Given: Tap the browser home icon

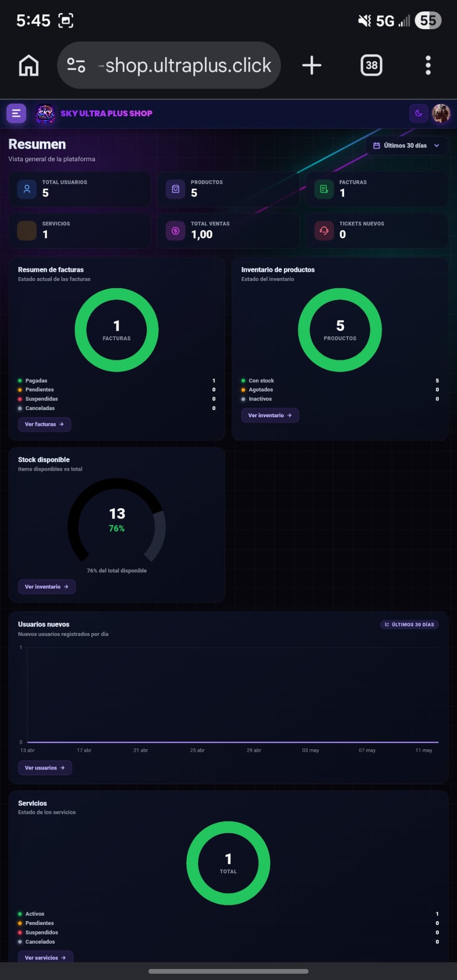Looking at the screenshot, I should pos(29,65).
